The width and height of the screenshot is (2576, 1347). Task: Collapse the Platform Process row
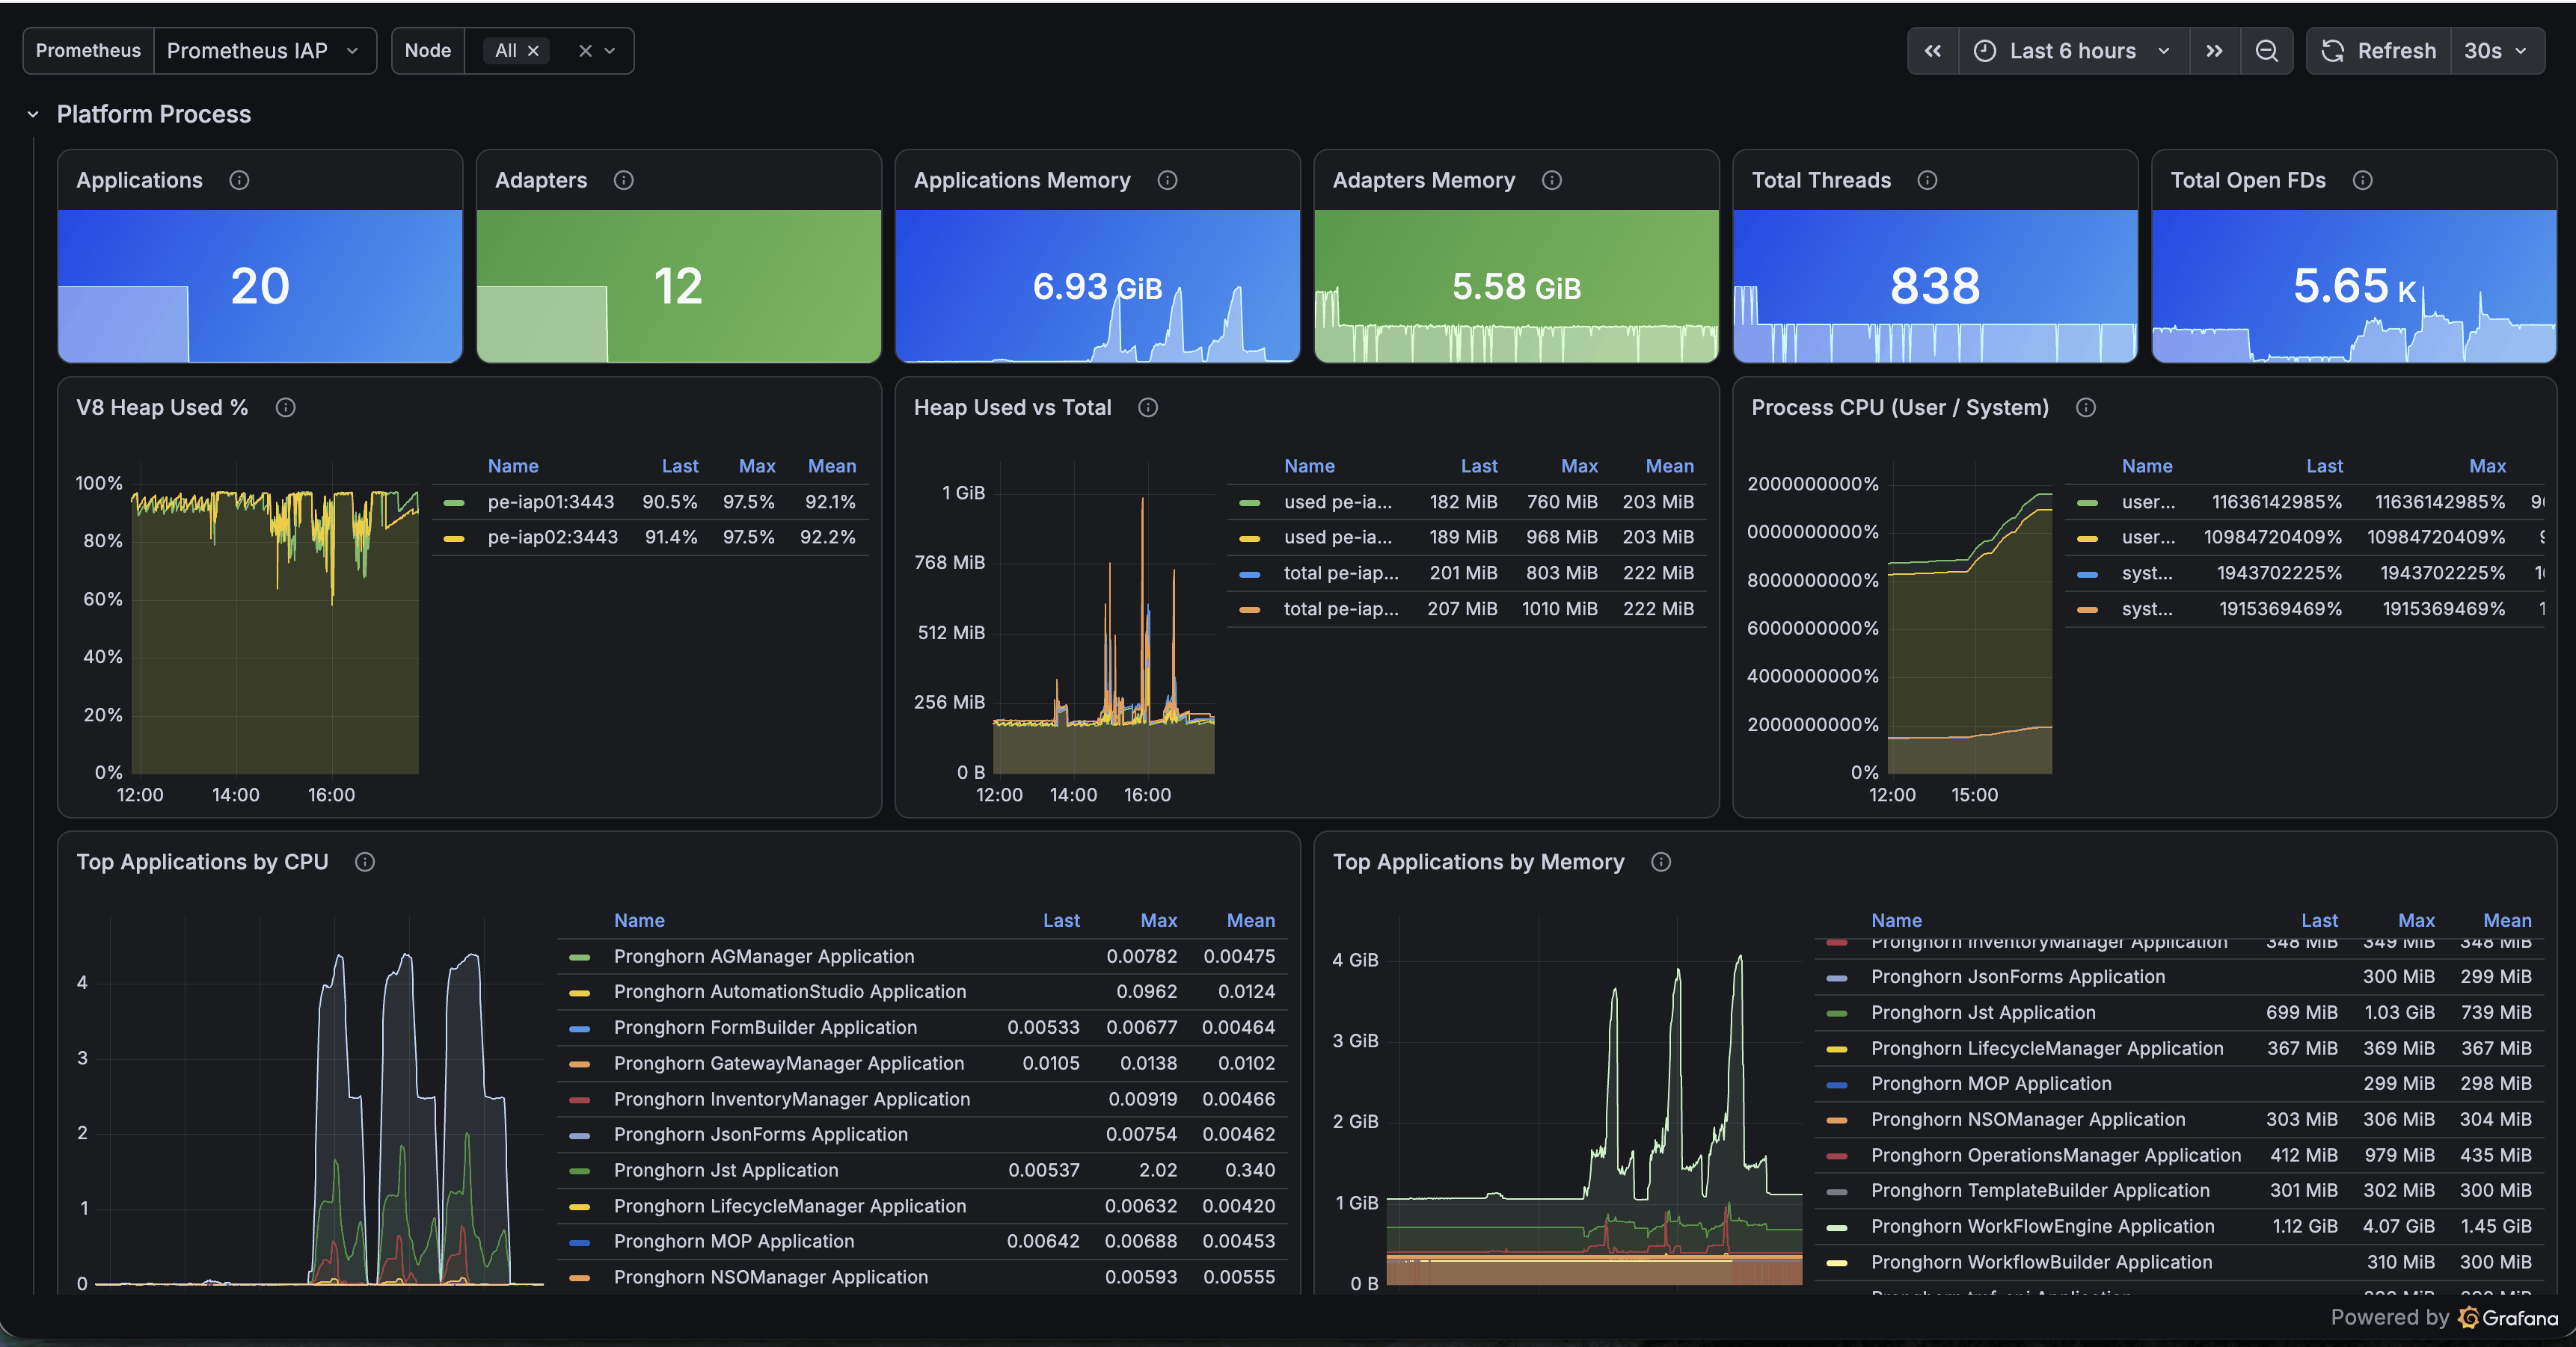[x=33, y=114]
